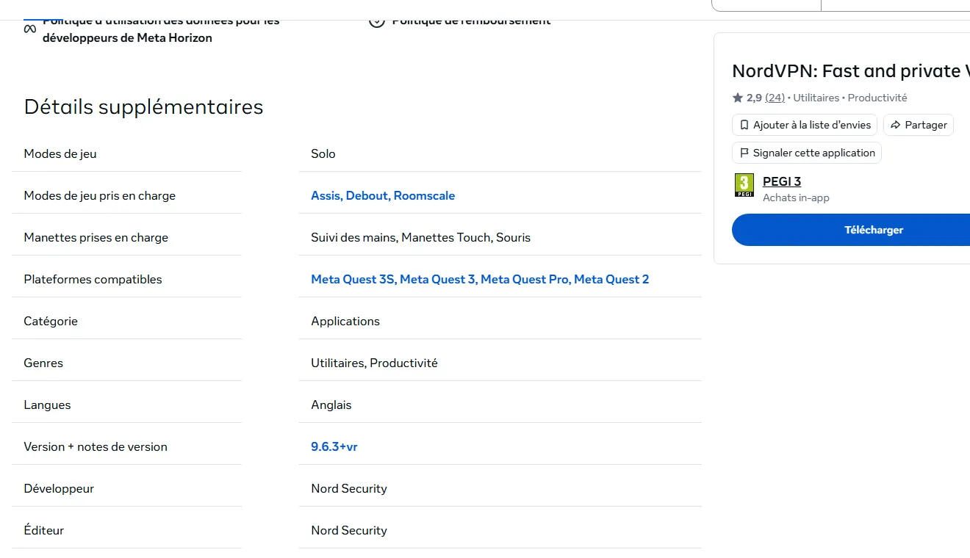Click Nord Security in the Développeur row
970x558 pixels.
(x=349, y=488)
